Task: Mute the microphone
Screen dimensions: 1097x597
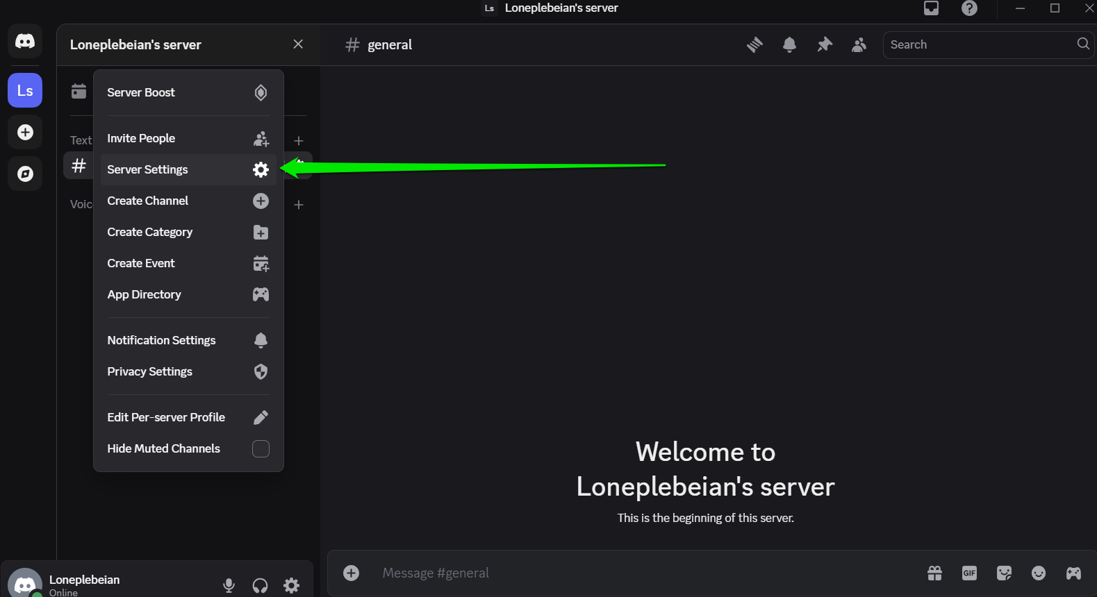Action: [229, 585]
